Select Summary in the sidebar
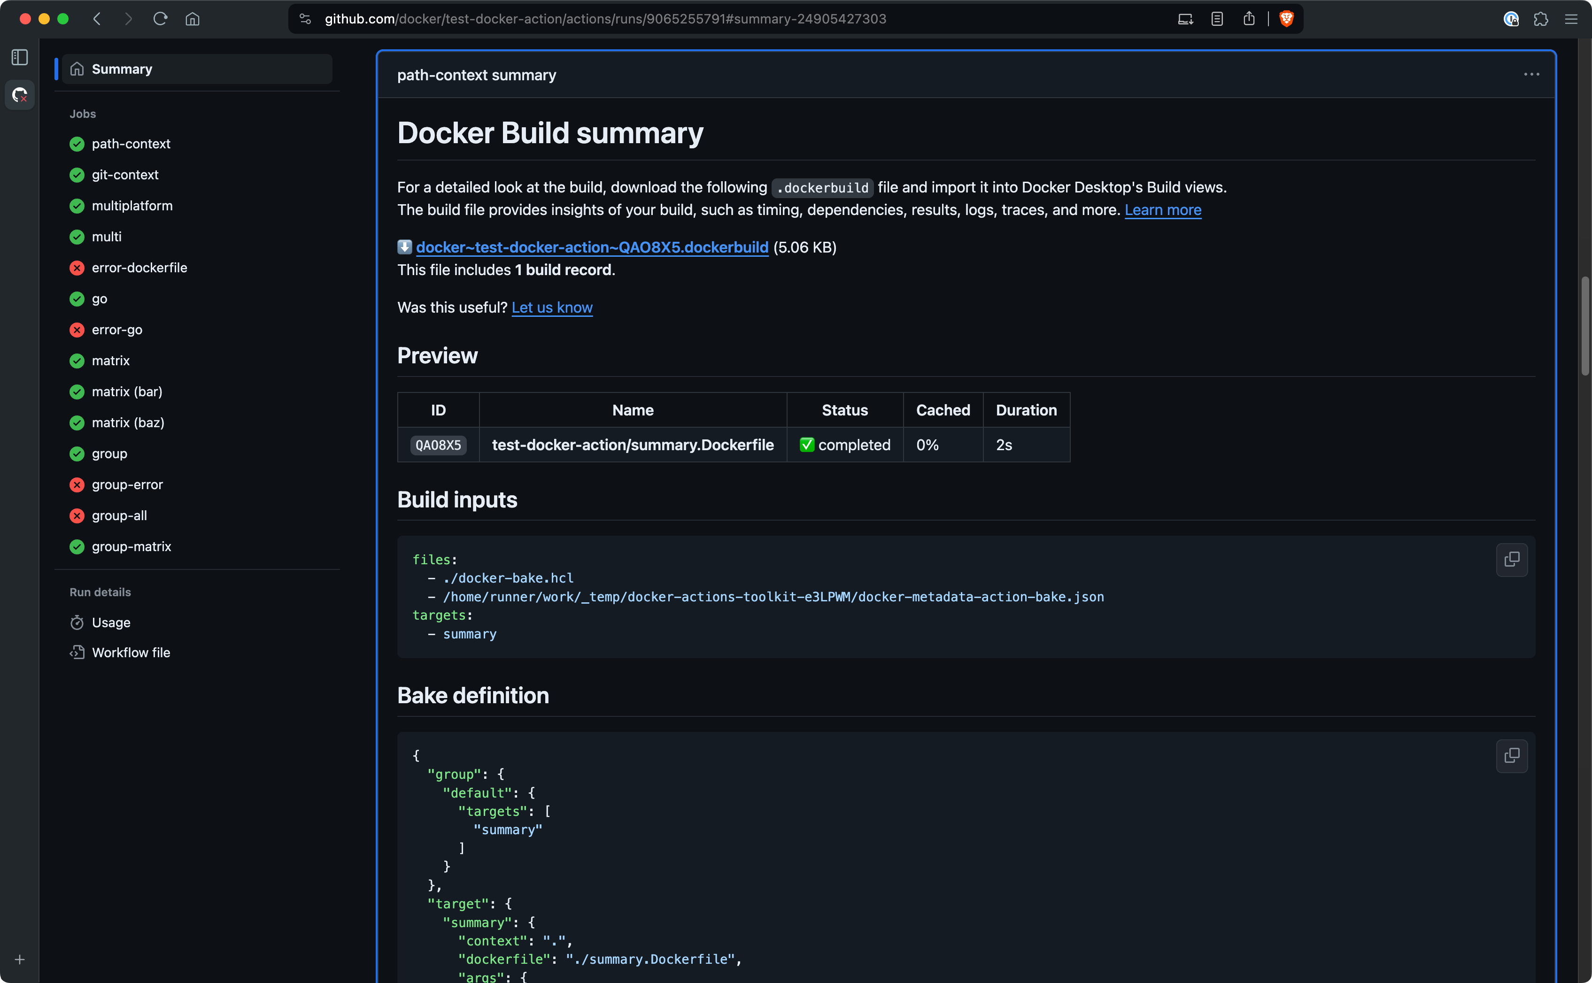The height and width of the screenshot is (983, 1592). click(x=122, y=68)
